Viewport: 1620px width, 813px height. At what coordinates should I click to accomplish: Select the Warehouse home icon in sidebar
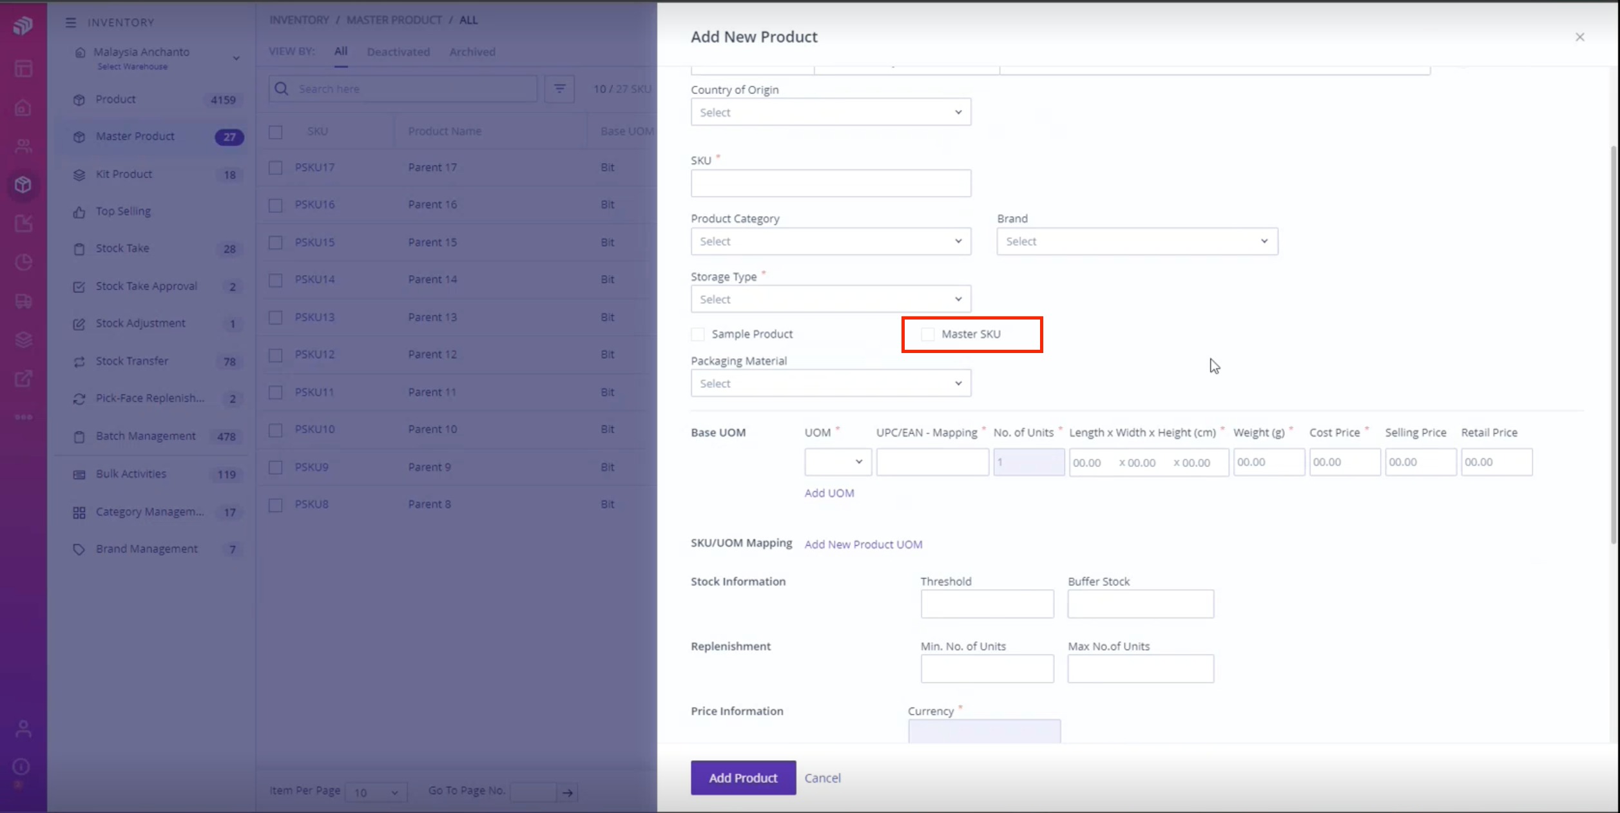(x=23, y=108)
